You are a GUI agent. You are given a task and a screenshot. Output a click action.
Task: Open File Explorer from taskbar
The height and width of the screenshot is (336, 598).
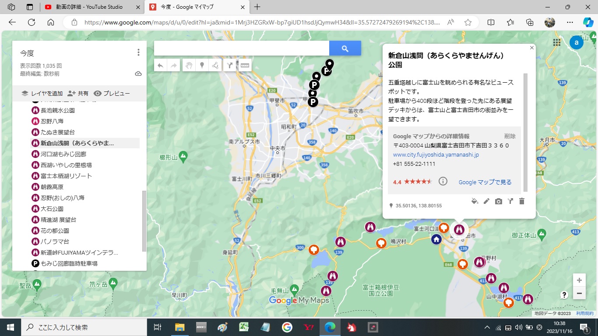pyautogui.click(x=179, y=327)
